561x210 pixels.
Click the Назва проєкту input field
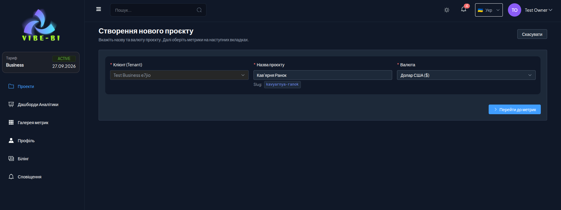coord(323,75)
